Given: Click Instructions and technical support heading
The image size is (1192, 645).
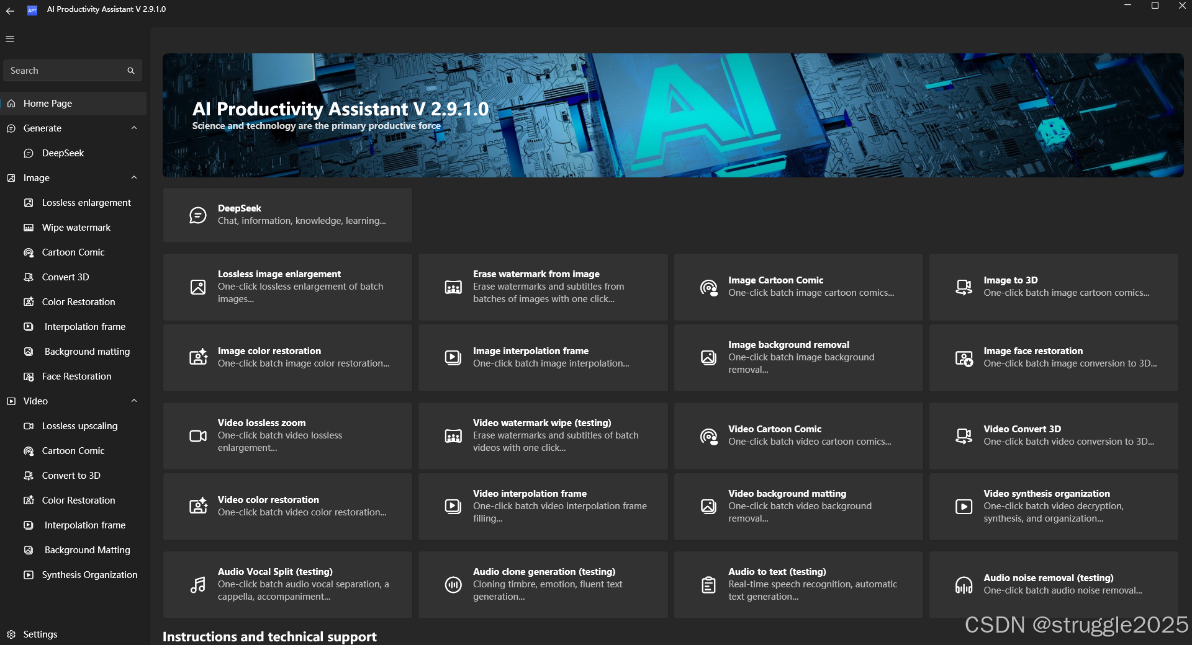Looking at the screenshot, I should tap(269, 637).
